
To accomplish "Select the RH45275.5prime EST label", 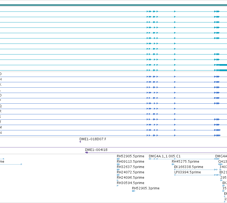I will [185, 162].
